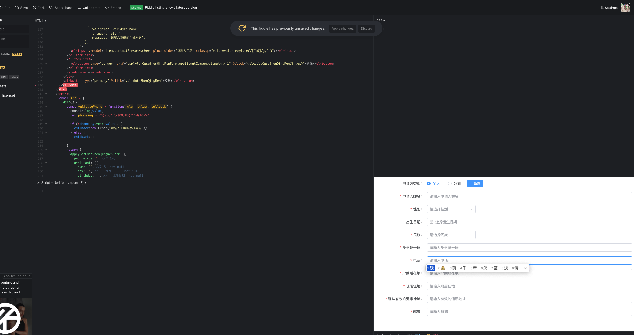Screen dimensions: 634x335
Task: Select the 公司 applicant type radio button
Action: pos(449,184)
